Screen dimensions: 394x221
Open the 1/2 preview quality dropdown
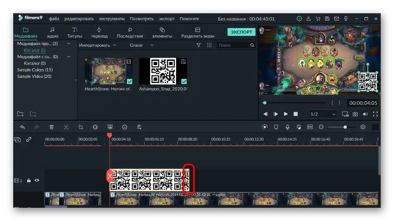coord(323,114)
